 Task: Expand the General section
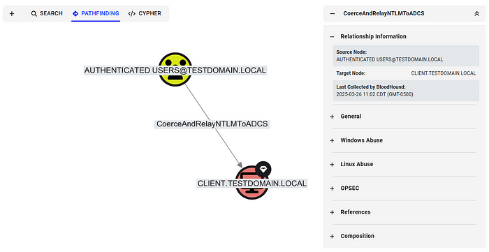[332, 117]
